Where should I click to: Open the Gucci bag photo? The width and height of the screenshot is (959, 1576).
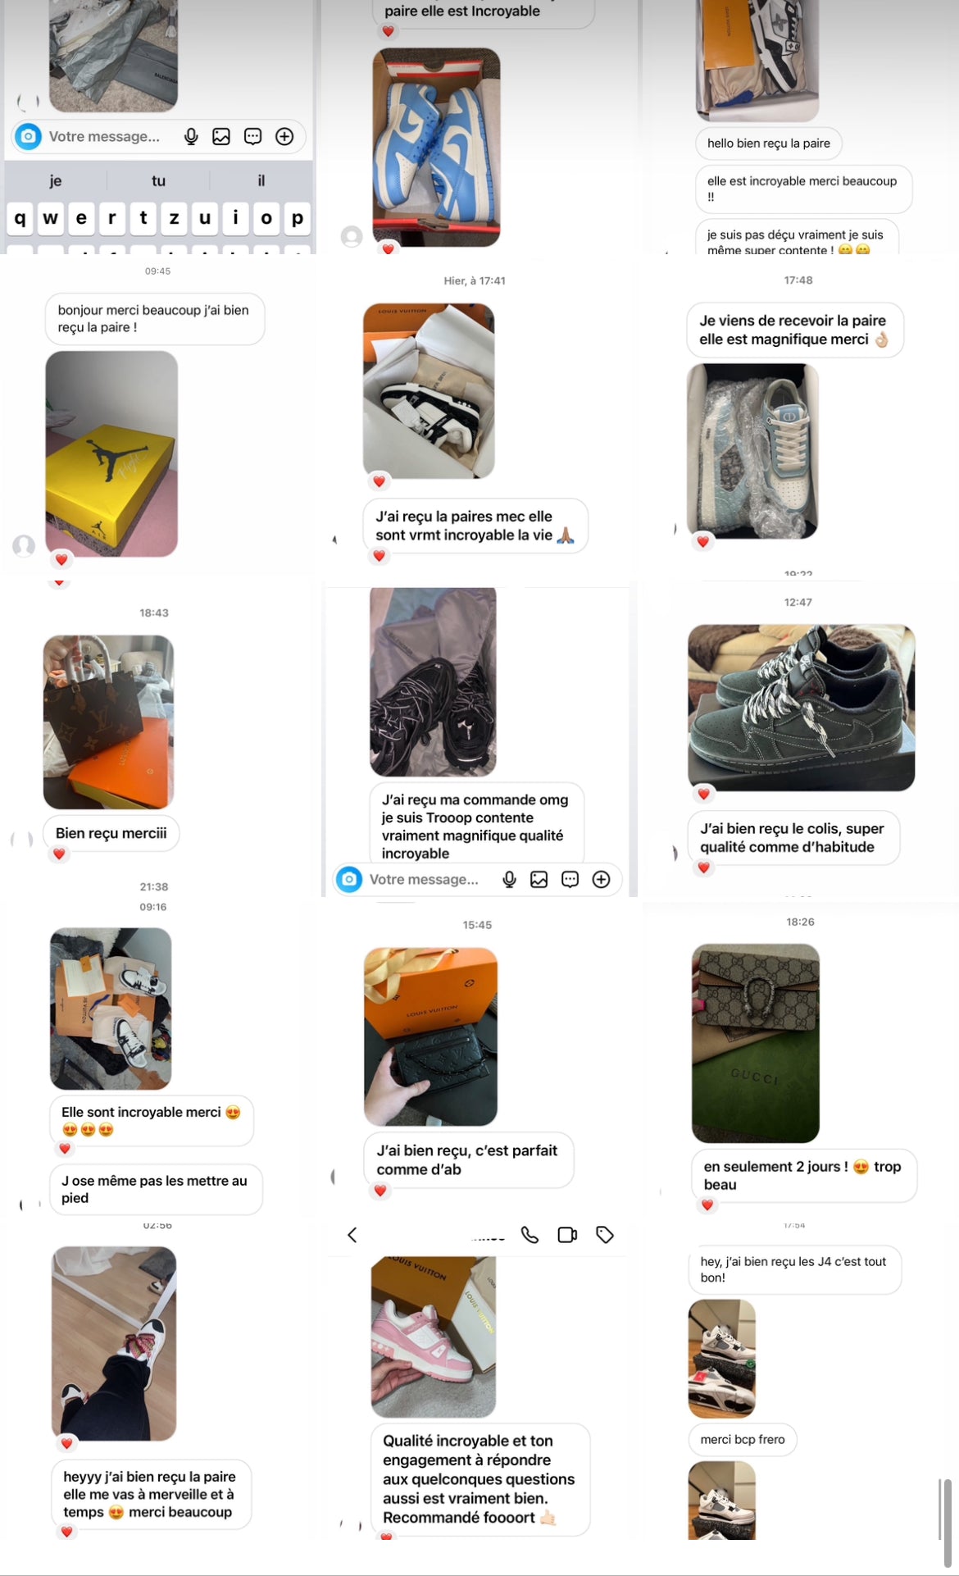pyautogui.click(x=755, y=1043)
